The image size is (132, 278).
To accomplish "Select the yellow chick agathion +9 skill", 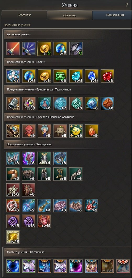I will point(76,131).
